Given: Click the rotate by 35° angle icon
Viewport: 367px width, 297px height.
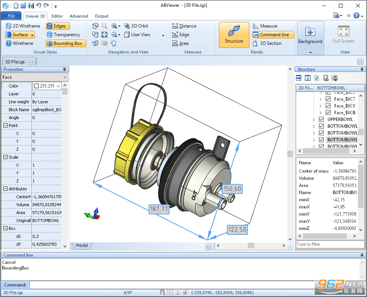Looking at the screenshot, I should 95,43.
